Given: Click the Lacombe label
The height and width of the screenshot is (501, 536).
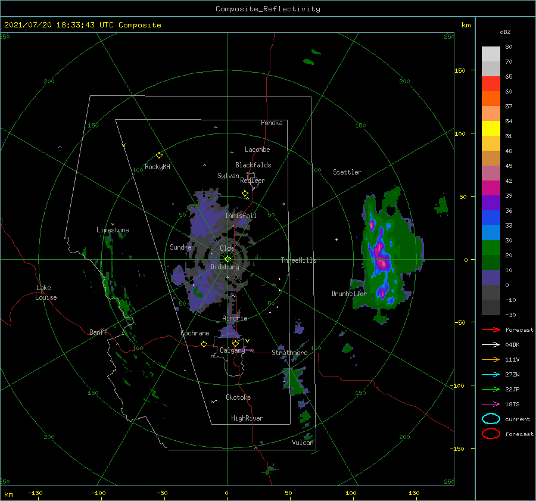Looking at the screenshot, I should 257,150.
